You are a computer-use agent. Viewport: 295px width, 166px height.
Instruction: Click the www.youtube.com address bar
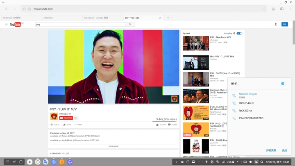144,9
